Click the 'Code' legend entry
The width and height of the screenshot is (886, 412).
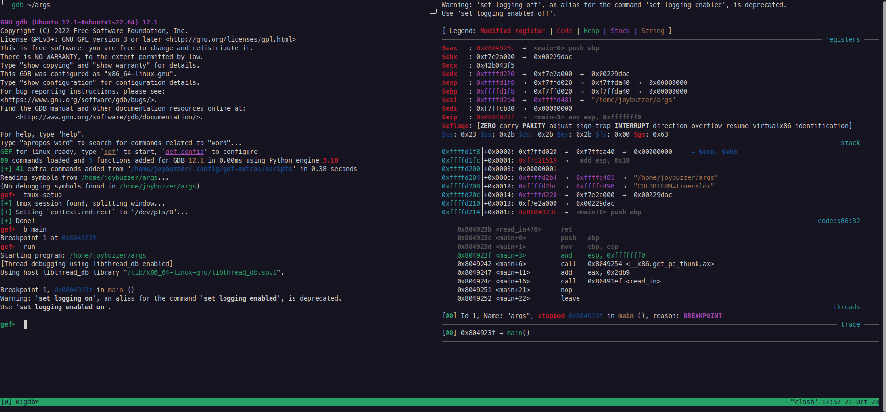coord(565,31)
